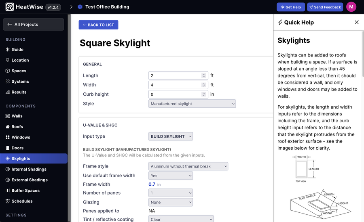Image resolution: width=364 pixels, height=222 pixels.
Task: Open the Input type dropdown BUILD SKYLIGHT
Action: pyautogui.click(x=171, y=136)
